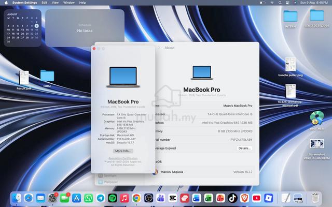Open the Music app in Dock
332x207 pixels.
(x=125, y=198)
